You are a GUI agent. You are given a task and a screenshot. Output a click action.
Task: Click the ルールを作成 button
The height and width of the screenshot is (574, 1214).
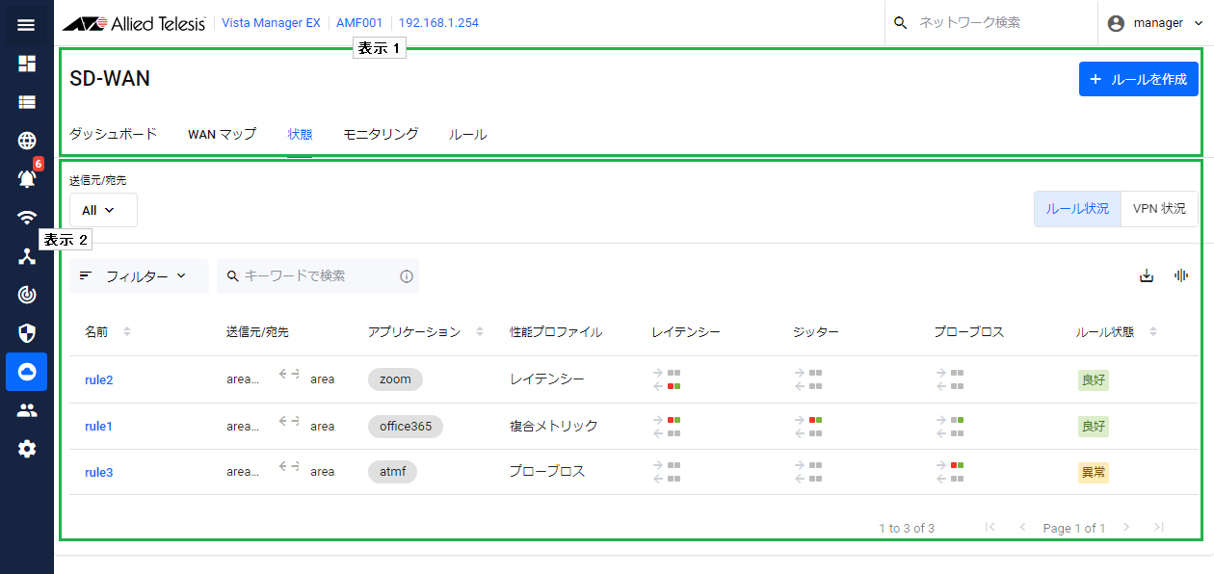tap(1138, 79)
